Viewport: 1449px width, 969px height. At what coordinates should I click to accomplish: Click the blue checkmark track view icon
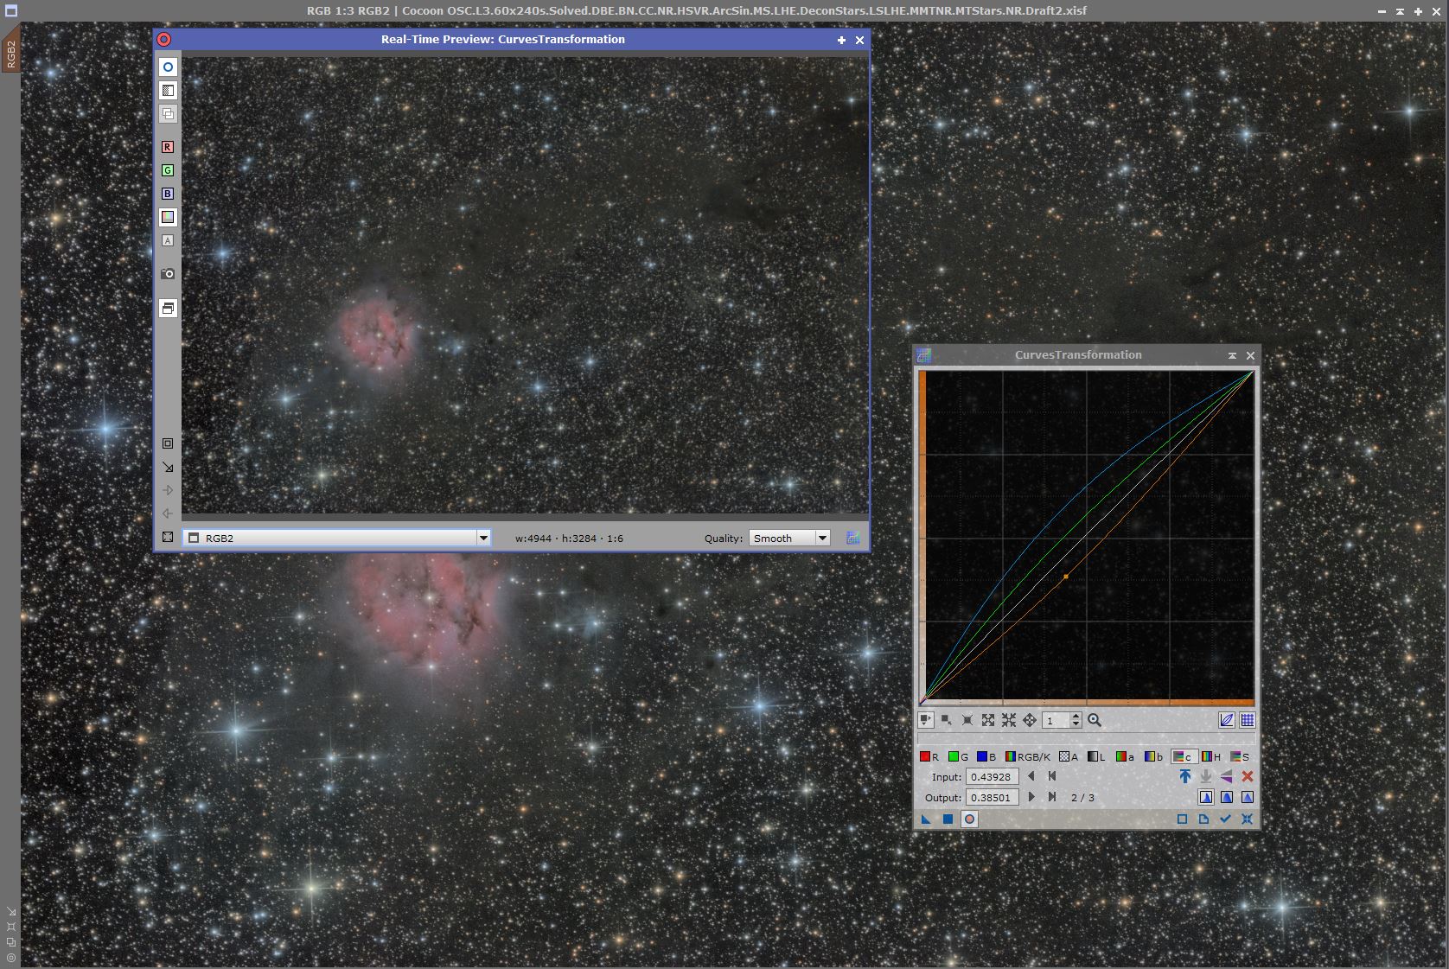click(x=1225, y=819)
